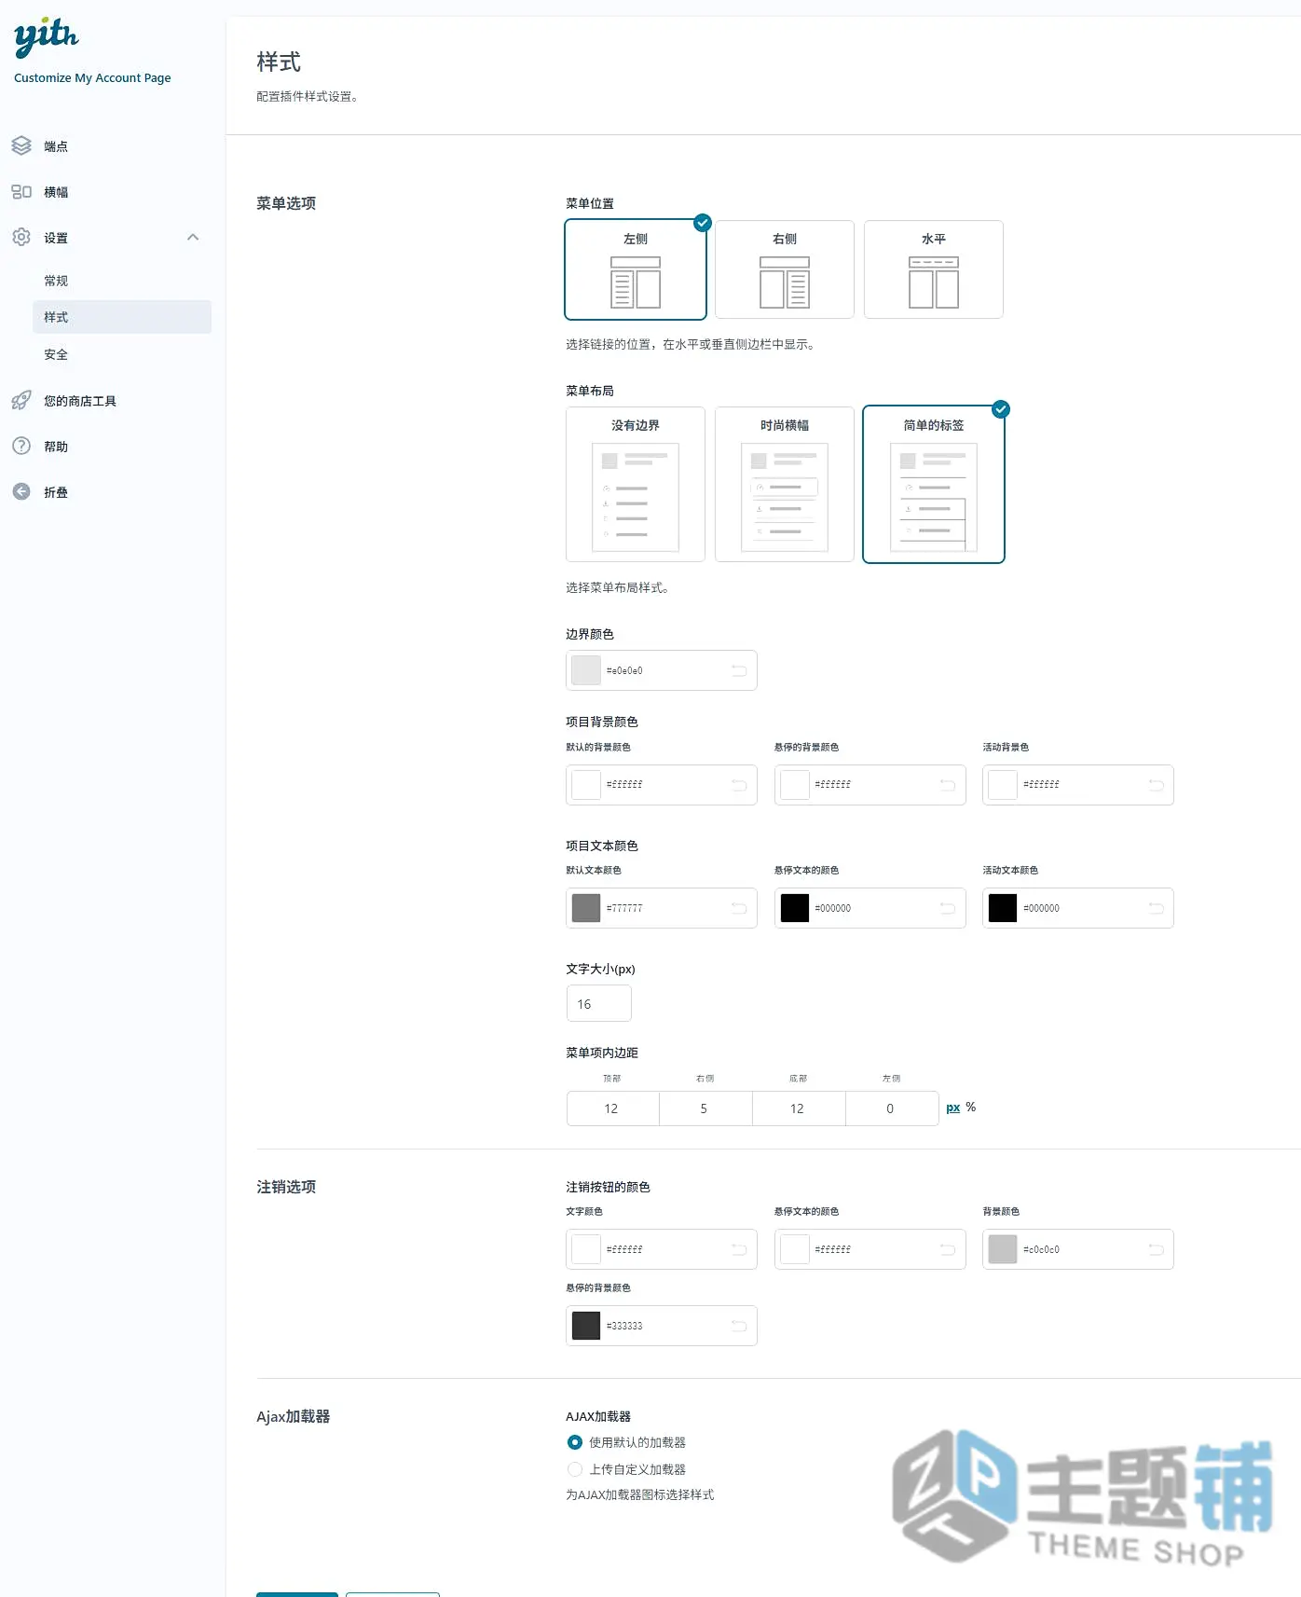
Task: Open the 悬停的背景颜色 #333333 swatch
Action: (586, 1326)
